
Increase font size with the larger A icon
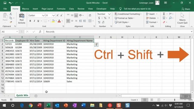(x=58, y=15)
